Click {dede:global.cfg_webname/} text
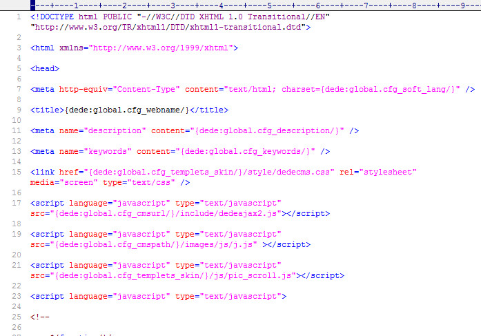The height and width of the screenshot is (336, 481). (x=127, y=110)
